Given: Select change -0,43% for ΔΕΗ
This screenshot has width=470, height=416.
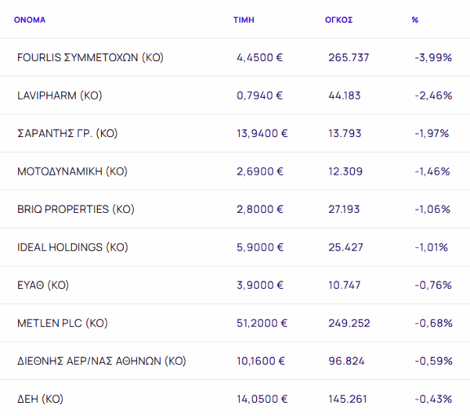Looking at the screenshot, I should 433,399.
